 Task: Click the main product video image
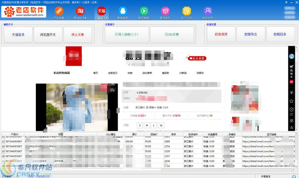click(77, 107)
